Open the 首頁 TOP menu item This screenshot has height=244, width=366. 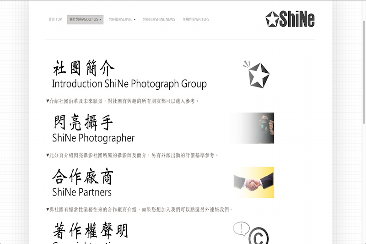(x=55, y=19)
